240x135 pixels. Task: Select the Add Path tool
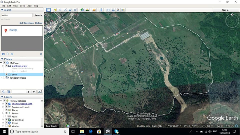(65, 10)
